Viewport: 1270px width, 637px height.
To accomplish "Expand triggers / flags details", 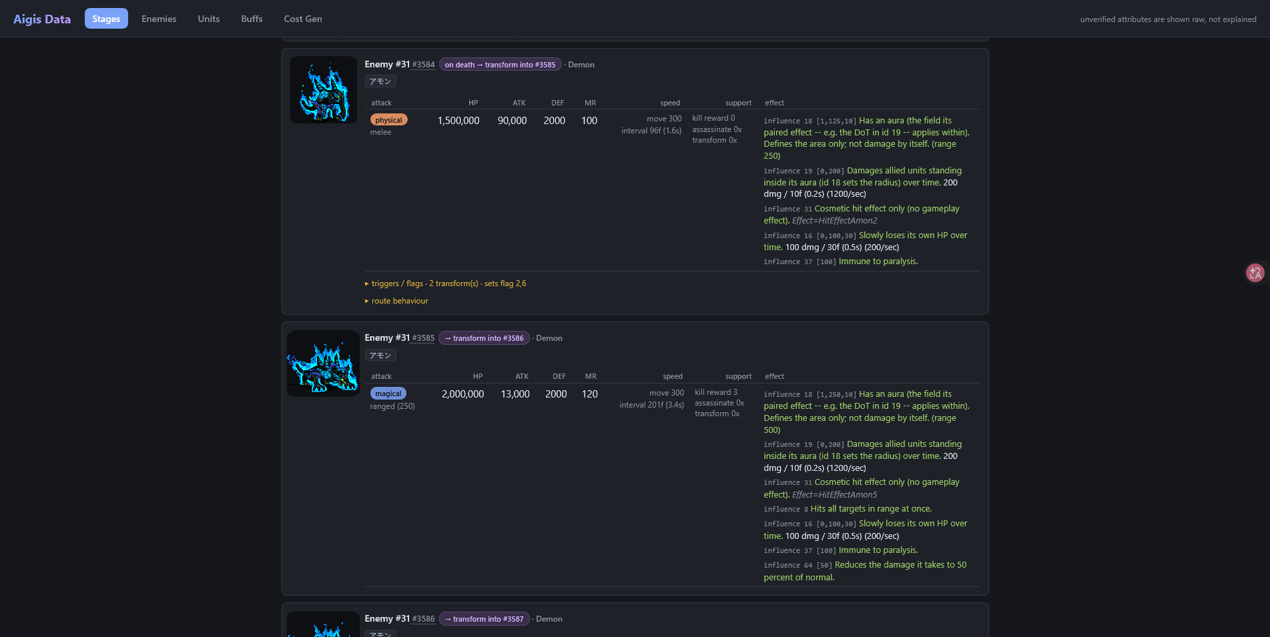I will click(446, 283).
